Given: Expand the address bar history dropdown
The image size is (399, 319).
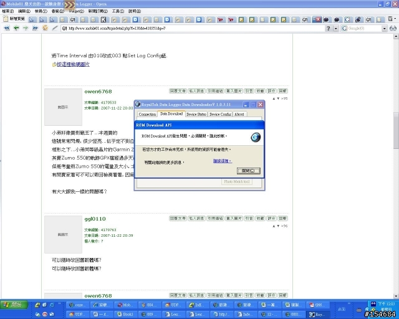Looking at the screenshot, I should 336,28.
